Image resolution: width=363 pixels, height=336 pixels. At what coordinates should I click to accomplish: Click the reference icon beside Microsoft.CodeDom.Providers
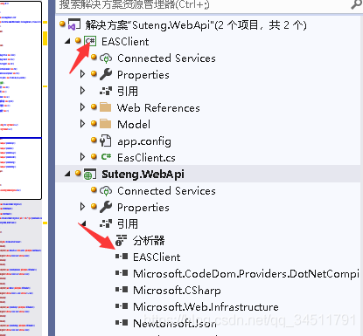coord(122,273)
